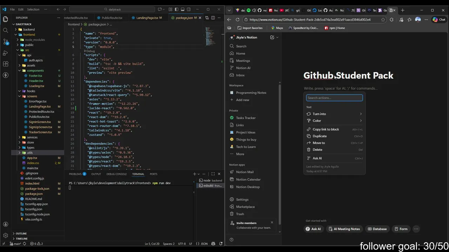Open Source Control view in activity bar
Screen dimensions: 449x252
point(5,42)
